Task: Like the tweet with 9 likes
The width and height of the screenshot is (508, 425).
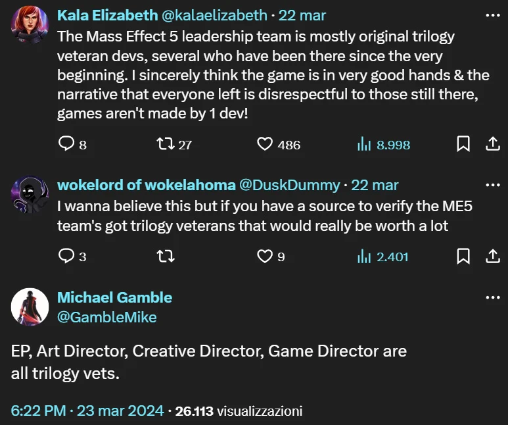Action: tap(265, 256)
